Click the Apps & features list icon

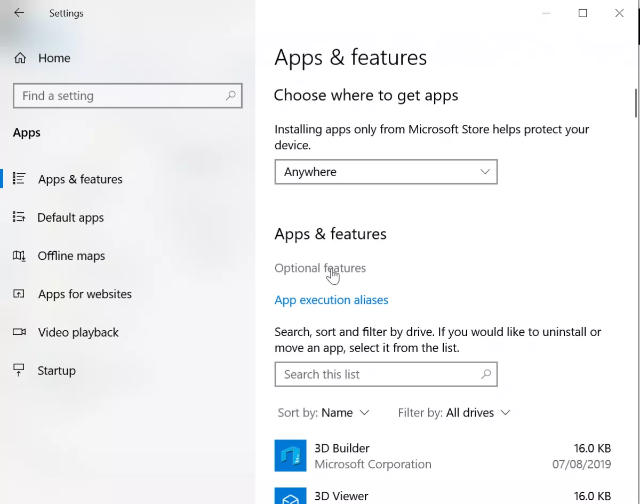tap(19, 179)
